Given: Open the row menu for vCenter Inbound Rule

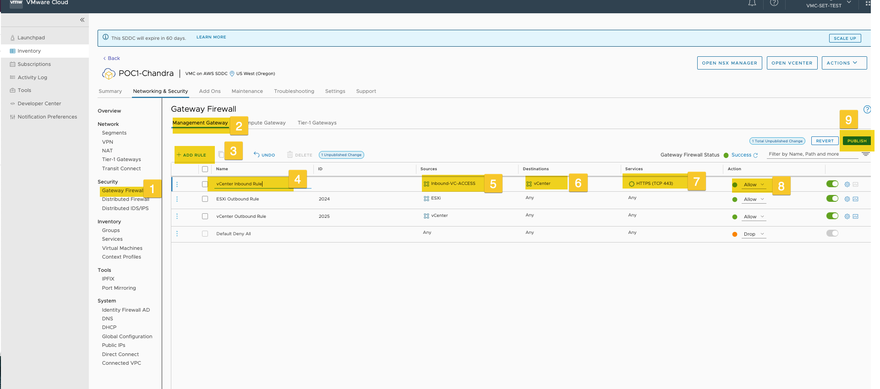Looking at the screenshot, I should (x=177, y=184).
